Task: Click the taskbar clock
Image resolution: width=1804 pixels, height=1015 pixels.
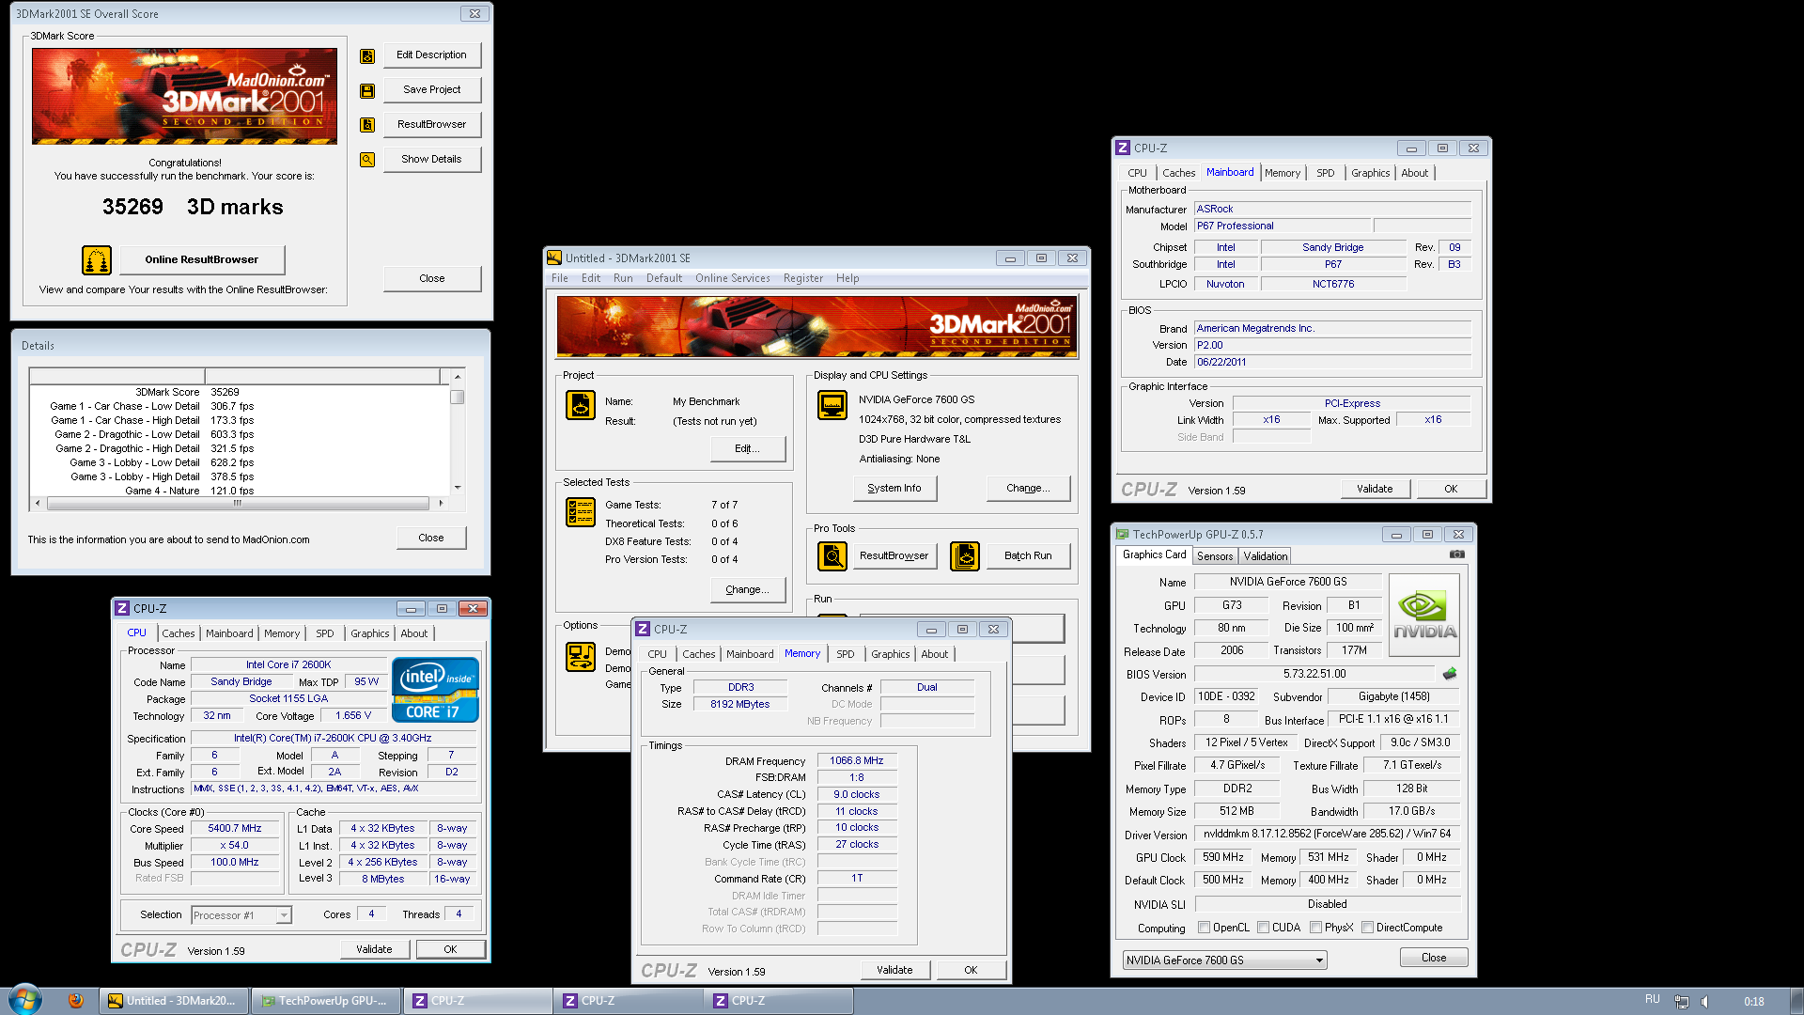Action: click(x=1753, y=1002)
